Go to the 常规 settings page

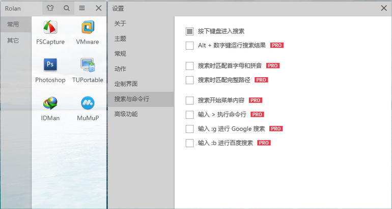pos(141,54)
